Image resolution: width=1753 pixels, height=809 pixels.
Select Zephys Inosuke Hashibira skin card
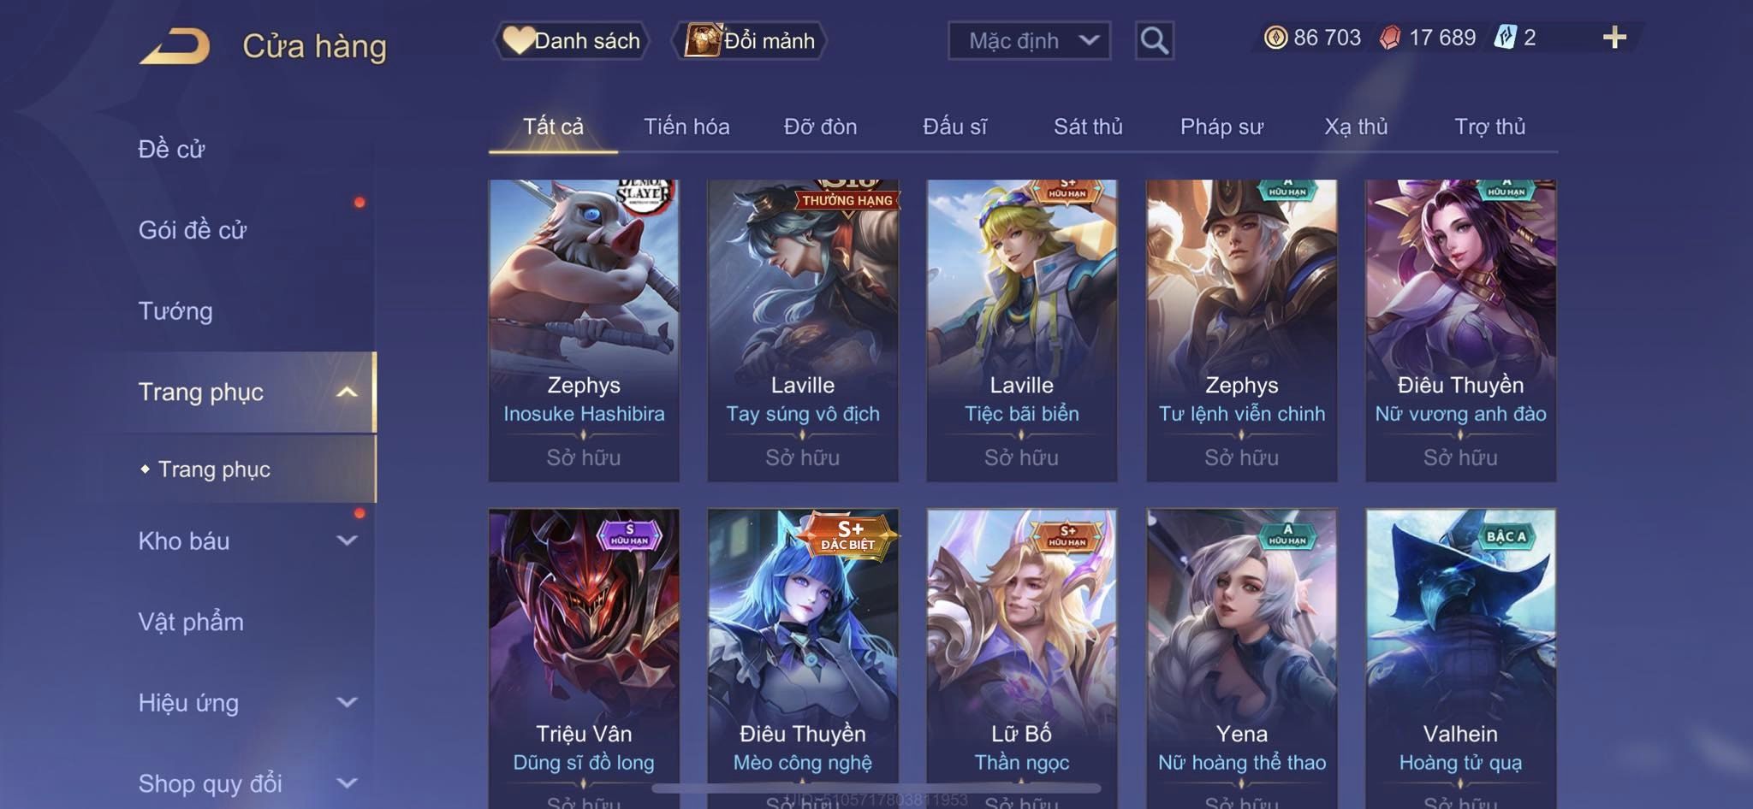click(584, 330)
